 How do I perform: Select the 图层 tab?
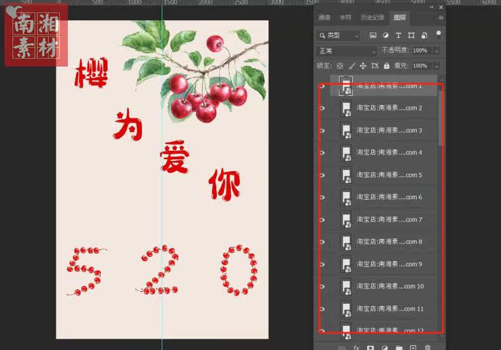pyautogui.click(x=400, y=18)
